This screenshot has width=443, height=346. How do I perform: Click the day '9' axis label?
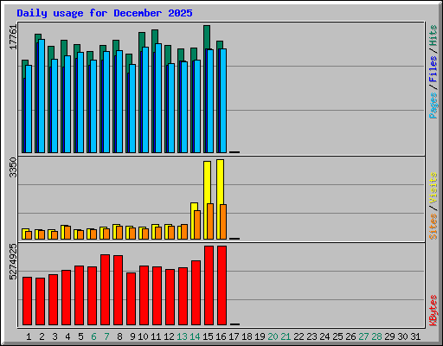tap(132, 336)
